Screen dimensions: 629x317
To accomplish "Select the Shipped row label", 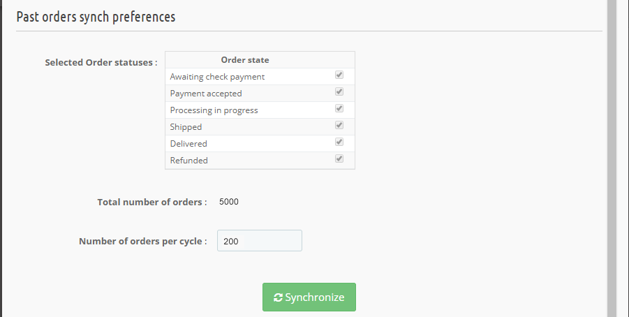I will (186, 127).
